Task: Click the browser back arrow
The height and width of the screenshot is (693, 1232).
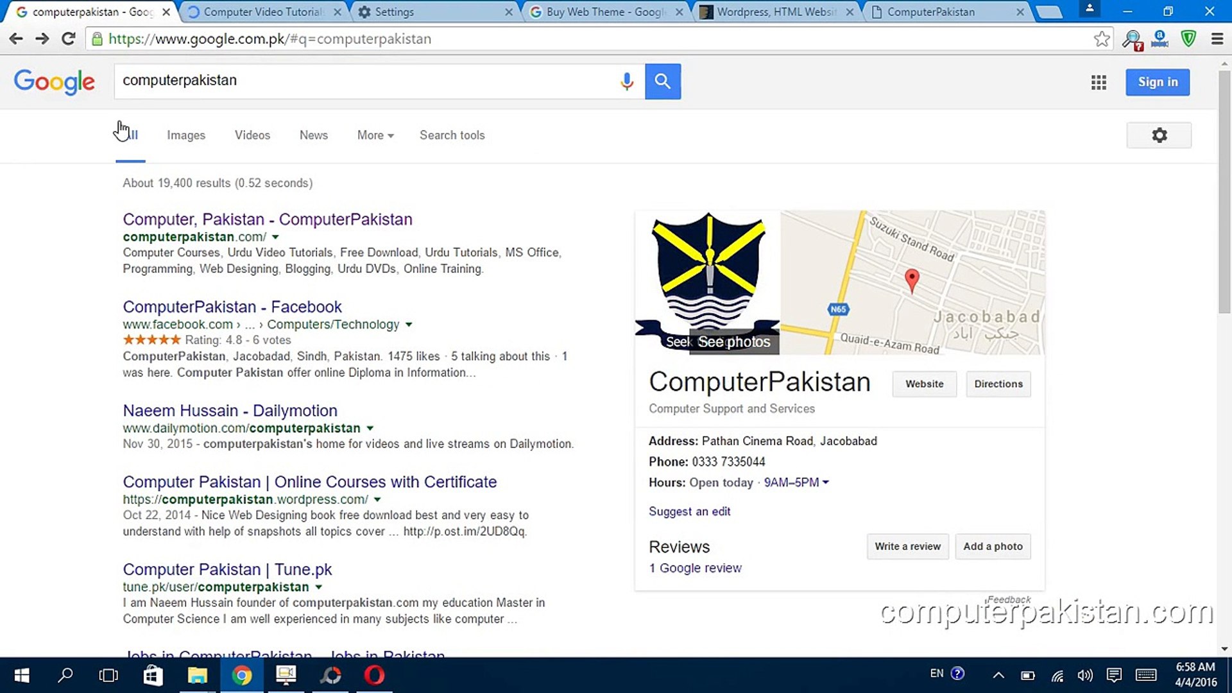Action: pyautogui.click(x=16, y=39)
